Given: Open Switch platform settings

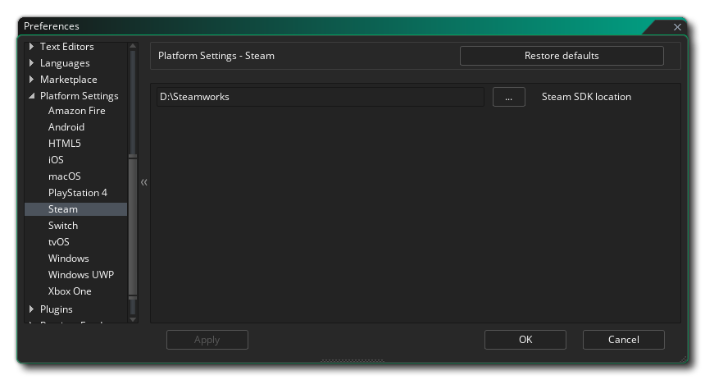Looking at the screenshot, I should (x=63, y=226).
